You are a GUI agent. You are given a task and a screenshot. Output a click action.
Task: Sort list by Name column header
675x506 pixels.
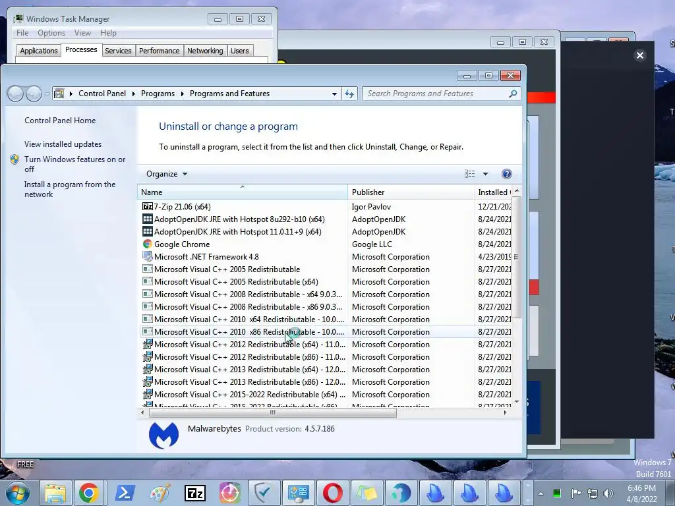coord(243,192)
